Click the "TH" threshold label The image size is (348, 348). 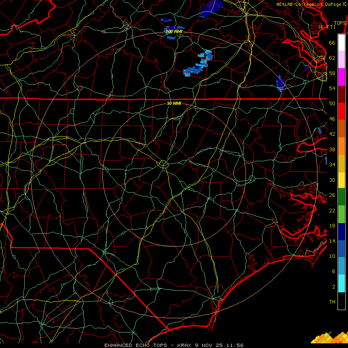coord(332,302)
